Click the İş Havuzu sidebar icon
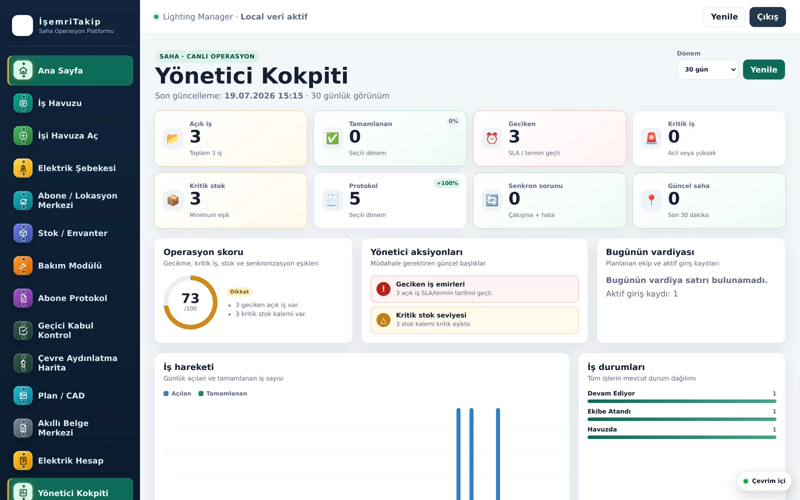Image resolution: width=800 pixels, height=500 pixels. 23,103
